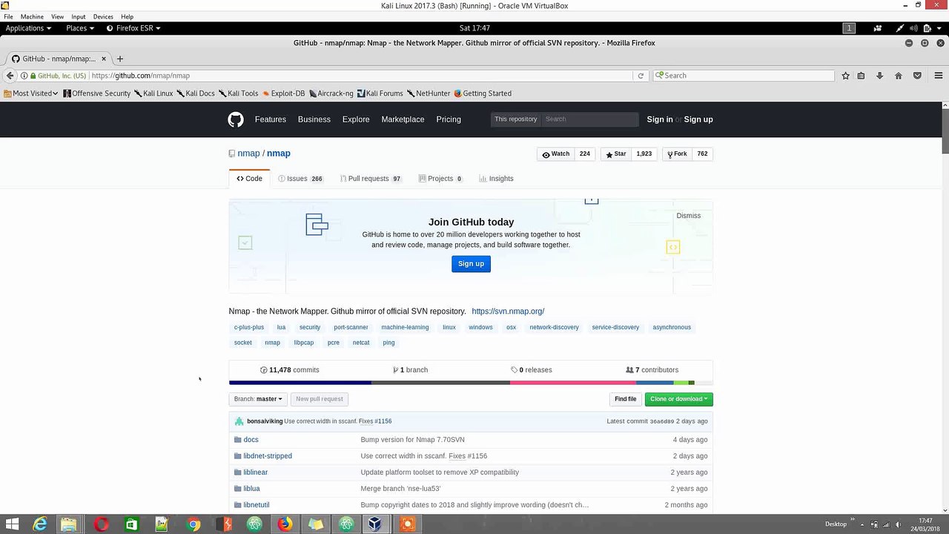The height and width of the screenshot is (534, 949).
Task: Click the screen recorder icon in Kali panel
Action: point(878,28)
